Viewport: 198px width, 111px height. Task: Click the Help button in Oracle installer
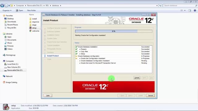coord(48,96)
